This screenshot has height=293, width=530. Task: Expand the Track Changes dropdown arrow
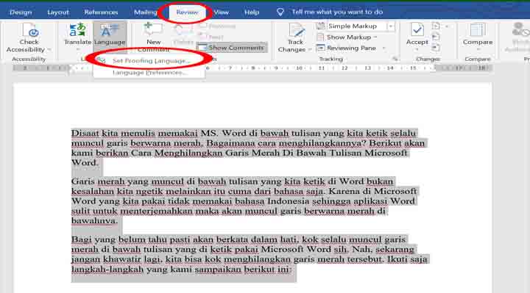[310, 49]
